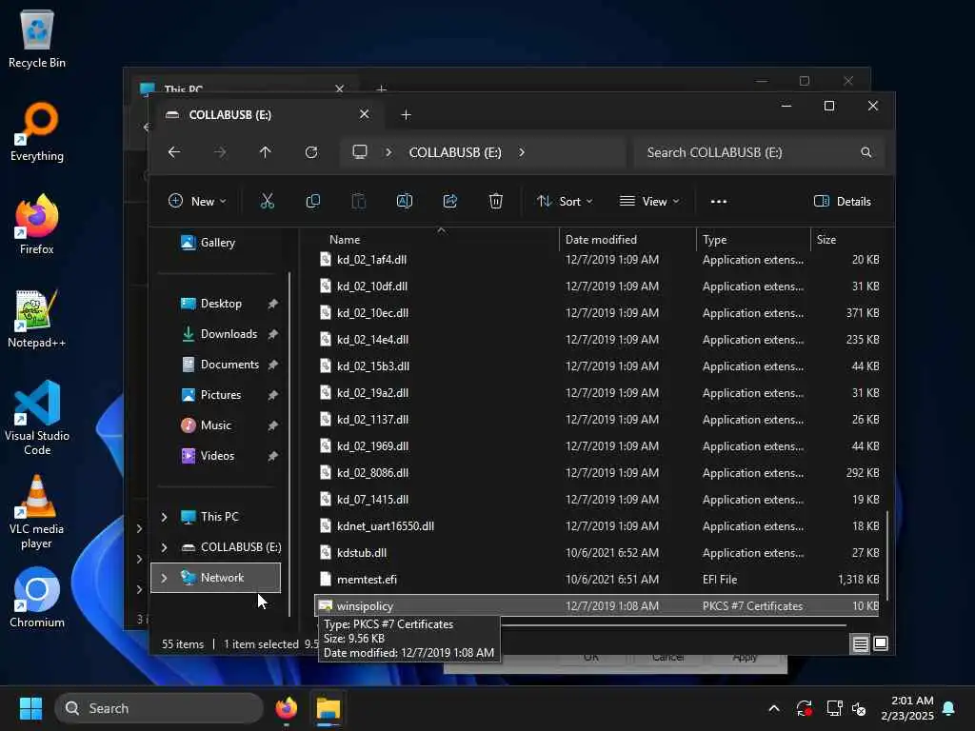Launch Firefox from desktop icon
The height and width of the screenshot is (731, 975).
coord(37,225)
